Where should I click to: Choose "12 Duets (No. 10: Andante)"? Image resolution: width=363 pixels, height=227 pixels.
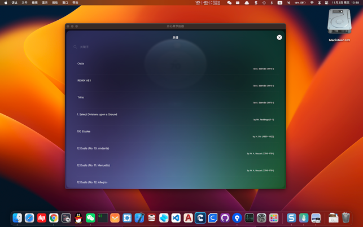click(93, 149)
